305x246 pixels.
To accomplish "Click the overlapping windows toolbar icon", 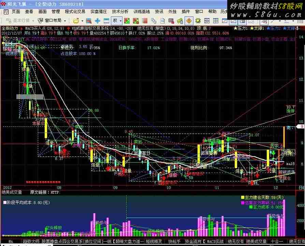I will coord(154,21).
